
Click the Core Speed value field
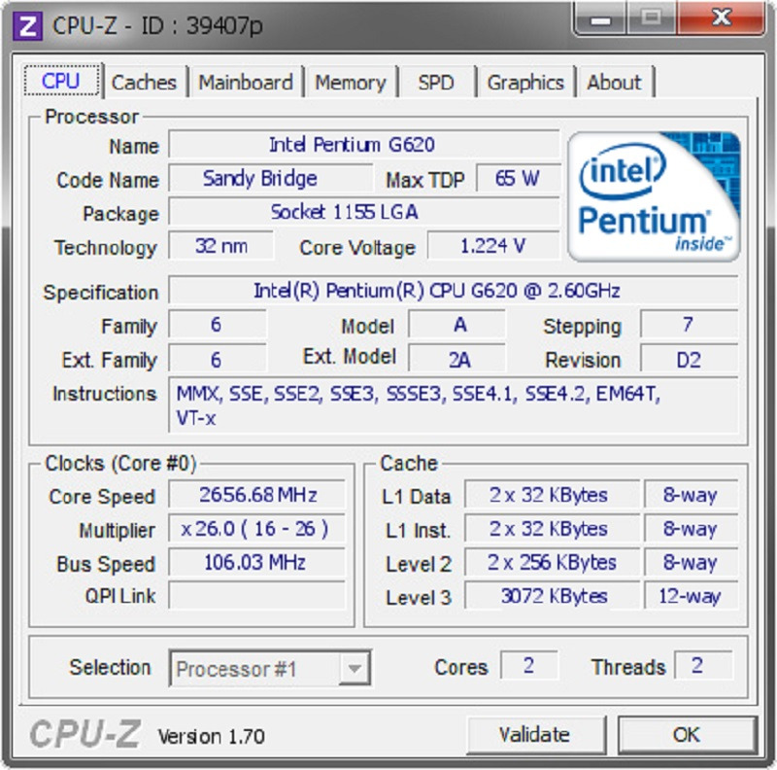coord(257,495)
